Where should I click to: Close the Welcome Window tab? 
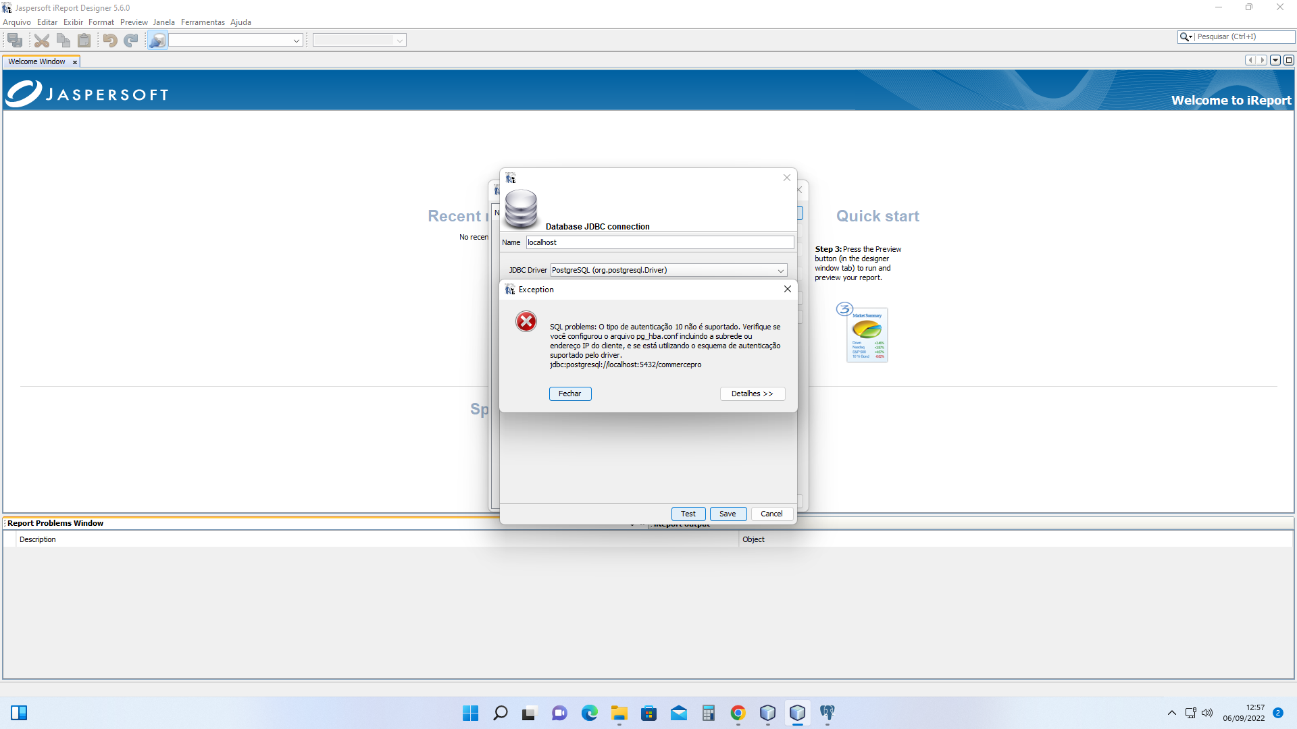[75, 62]
